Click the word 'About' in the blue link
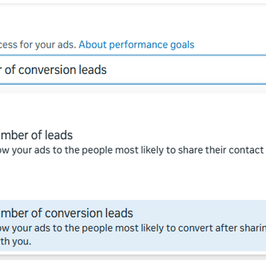 pyautogui.click(x=93, y=45)
